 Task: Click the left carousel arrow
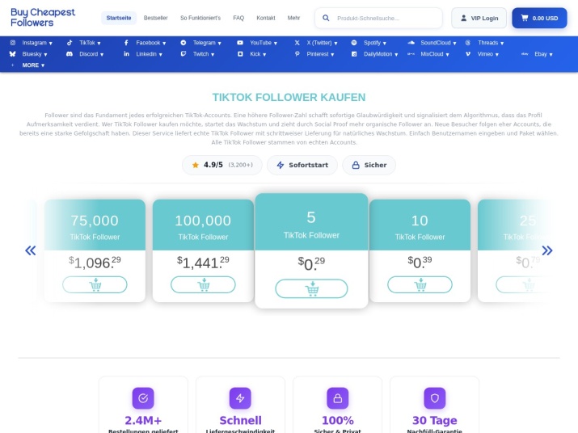tap(31, 250)
